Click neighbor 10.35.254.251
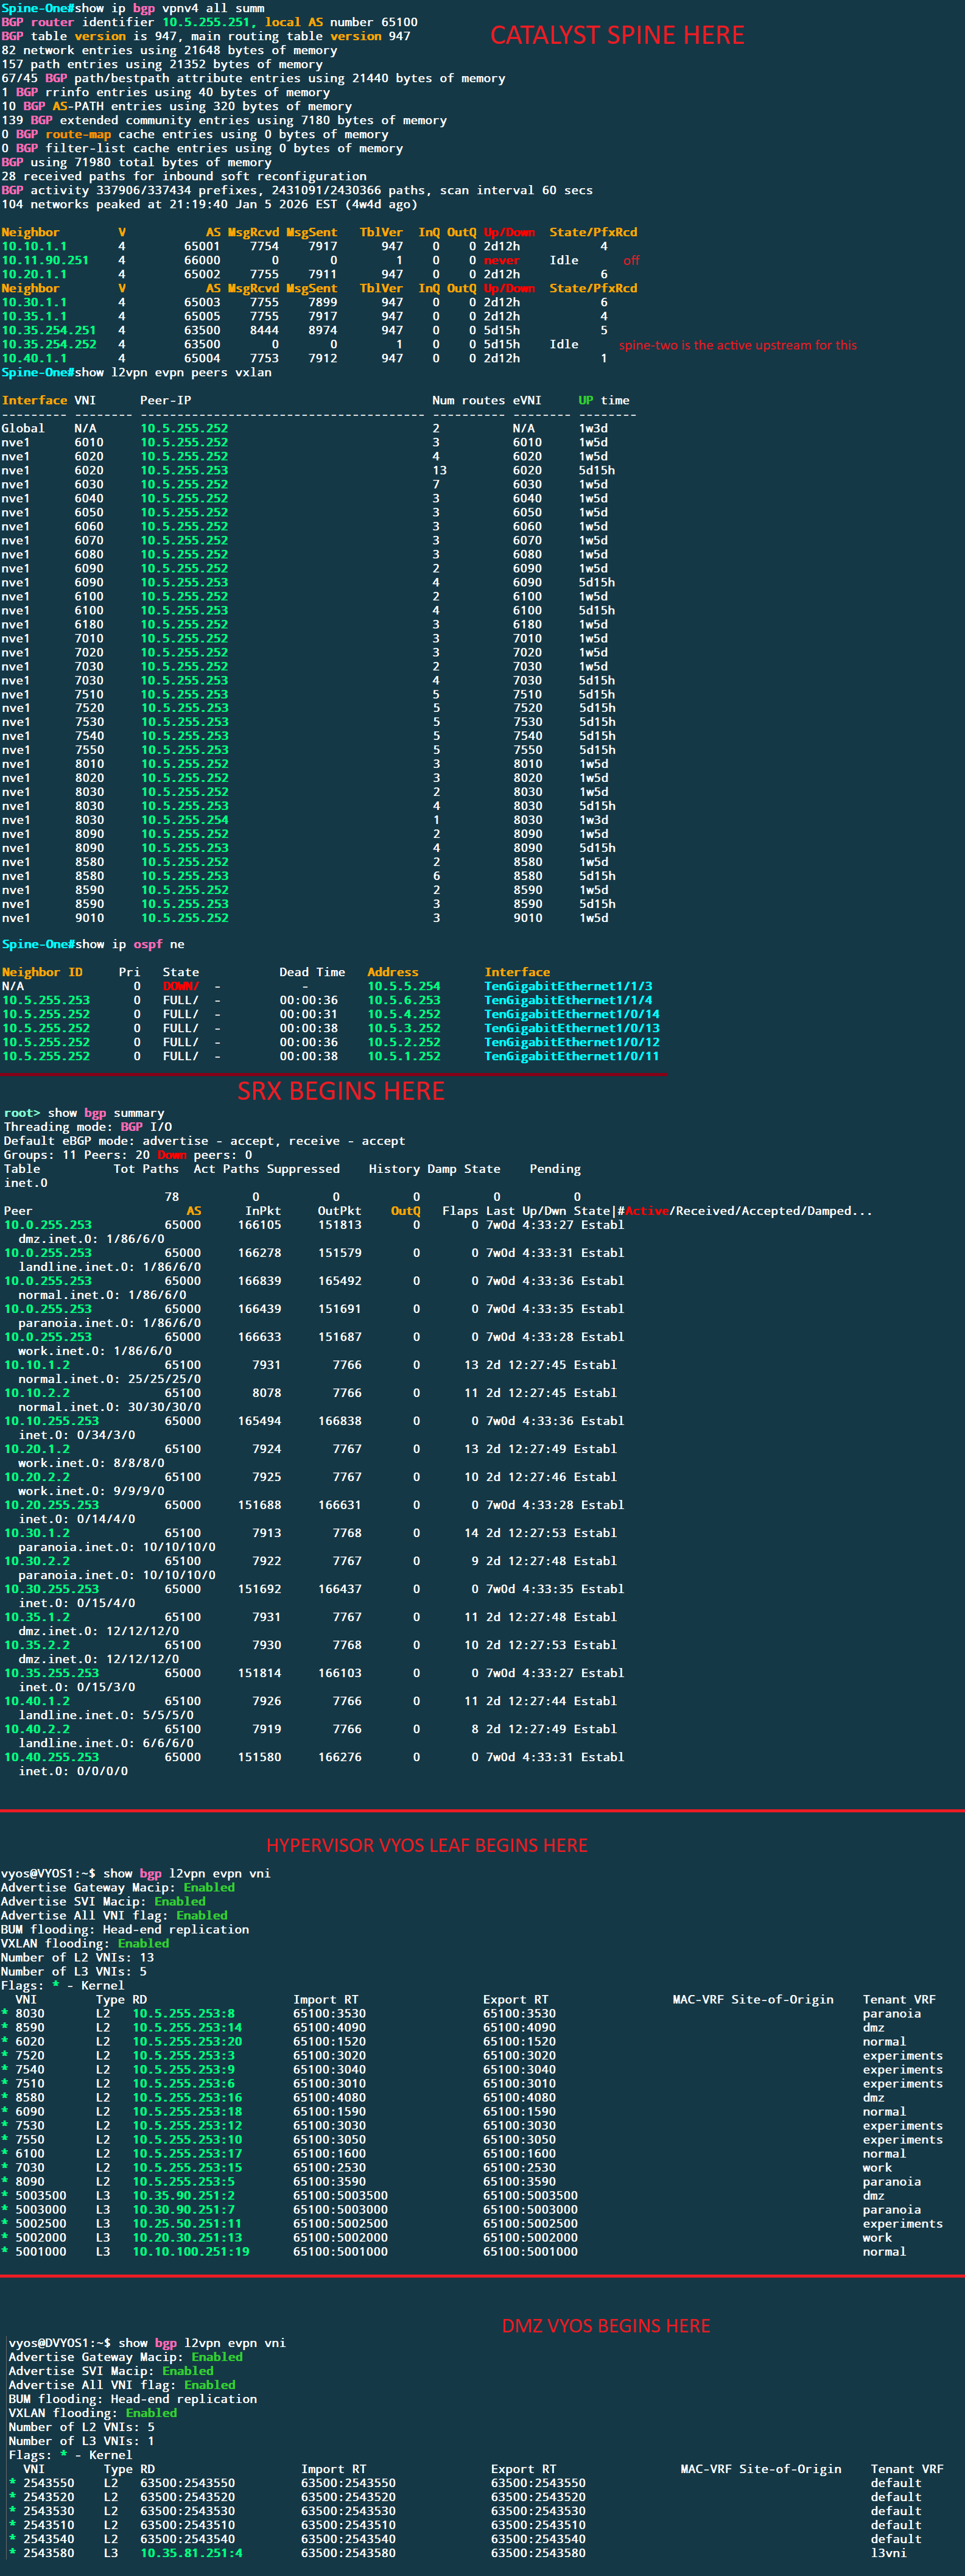Screen dimensions: 965x2576 point(49,330)
